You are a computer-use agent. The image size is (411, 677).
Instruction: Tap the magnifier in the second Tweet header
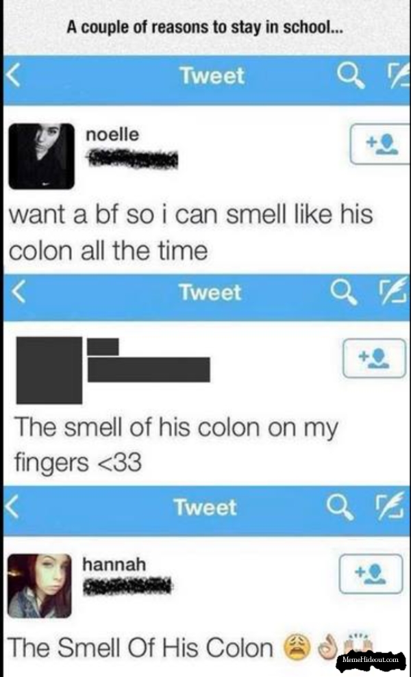(x=344, y=292)
